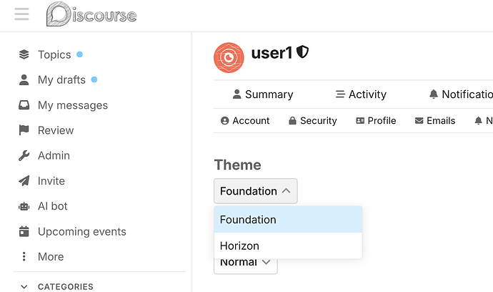This screenshot has width=493, height=292.
Task: Open the Normal dropdown
Action: (x=246, y=265)
